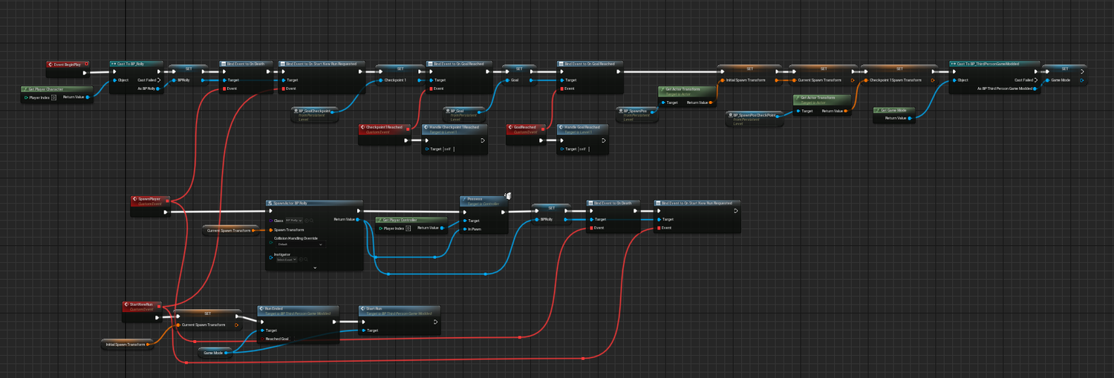The image size is (1114, 378).
Task: Click Object input pin on Cast To BP_Rolly
Action: (114, 80)
